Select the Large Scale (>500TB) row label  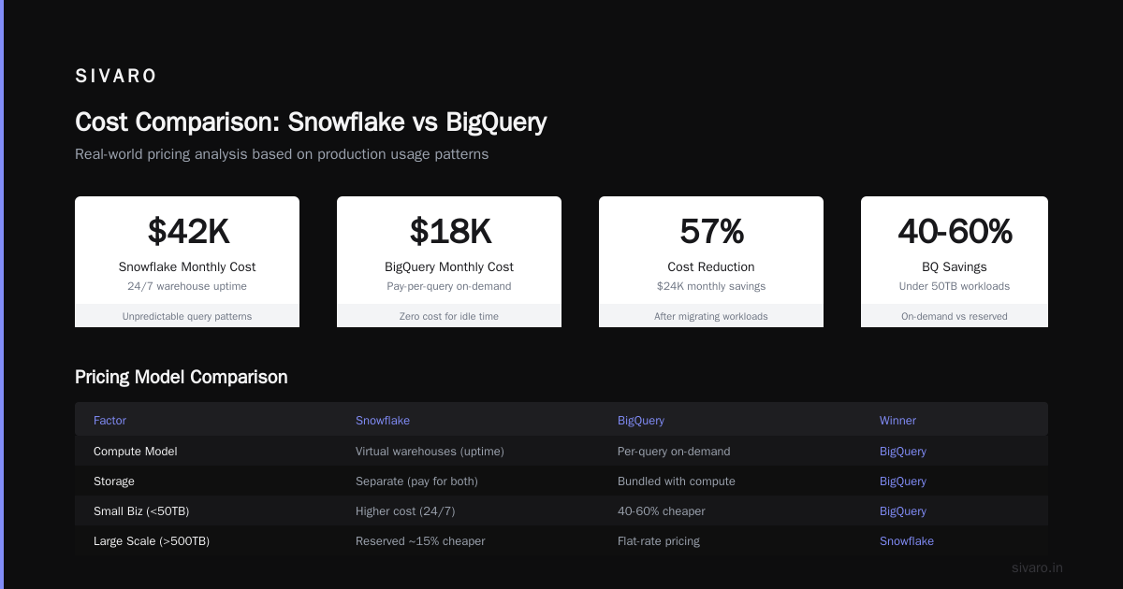(152, 541)
